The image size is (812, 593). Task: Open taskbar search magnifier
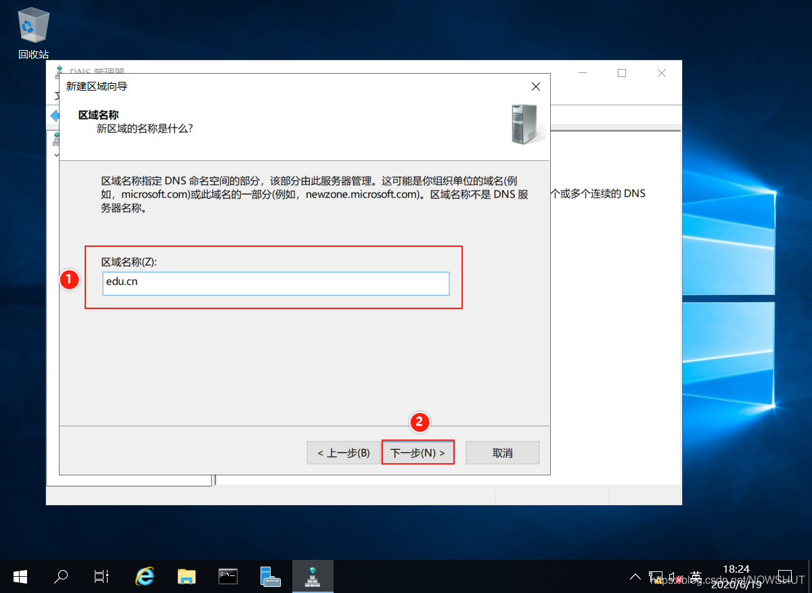pyautogui.click(x=61, y=576)
